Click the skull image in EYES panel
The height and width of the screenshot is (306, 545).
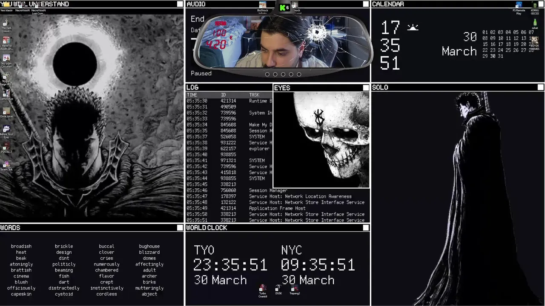click(x=321, y=139)
